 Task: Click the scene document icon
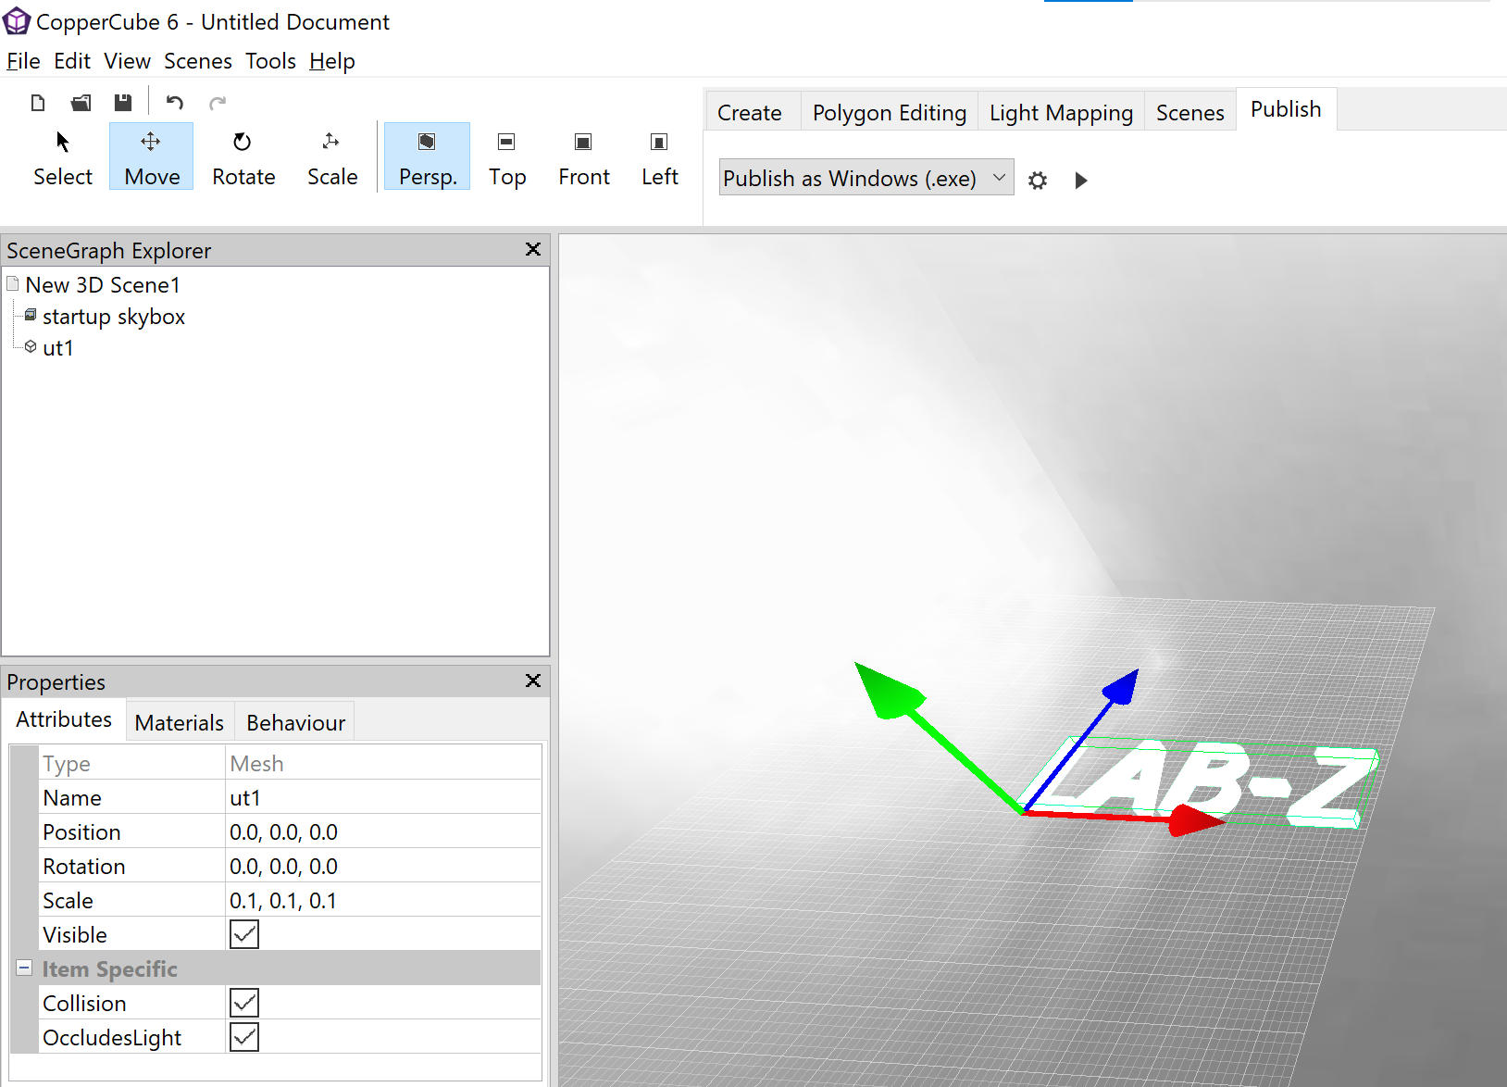(x=13, y=282)
